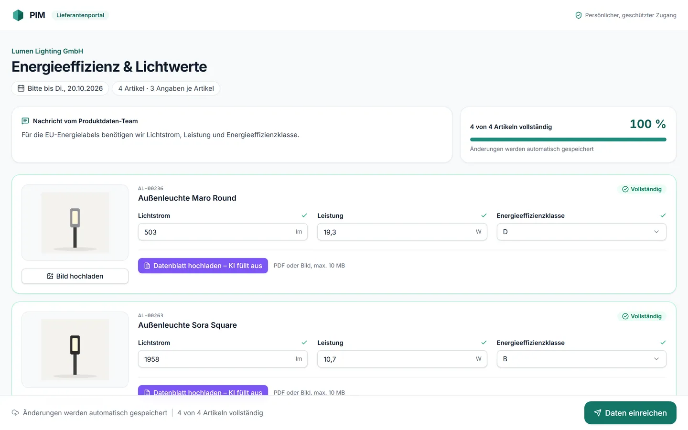Upload a datasheet for Außenleuchte Sora Square
Screen dimensions: 688x430
(x=203, y=390)
